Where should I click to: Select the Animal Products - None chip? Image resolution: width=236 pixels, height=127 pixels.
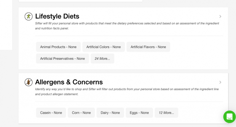point(58,47)
